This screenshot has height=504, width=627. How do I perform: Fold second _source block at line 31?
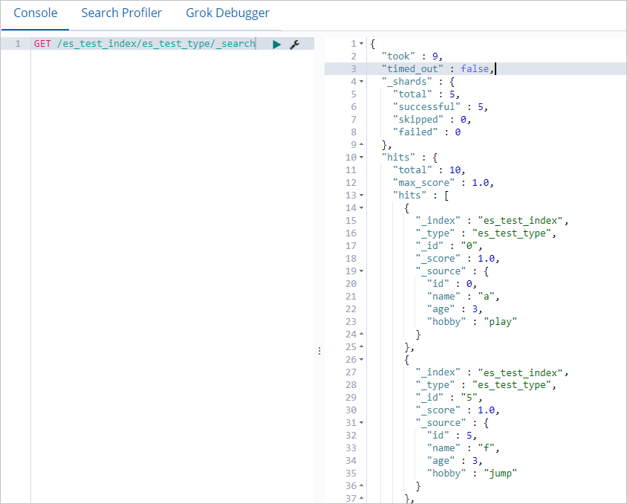coord(362,423)
